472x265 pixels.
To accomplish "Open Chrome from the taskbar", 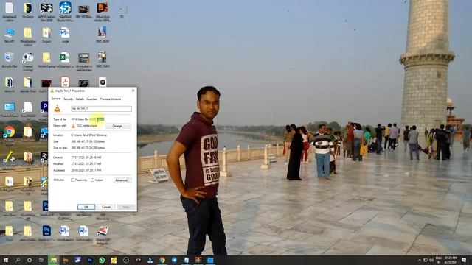I will pyautogui.click(x=162, y=260).
